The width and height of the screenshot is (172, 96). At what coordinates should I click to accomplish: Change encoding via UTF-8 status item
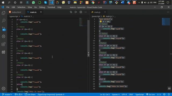click(x=124, y=94)
